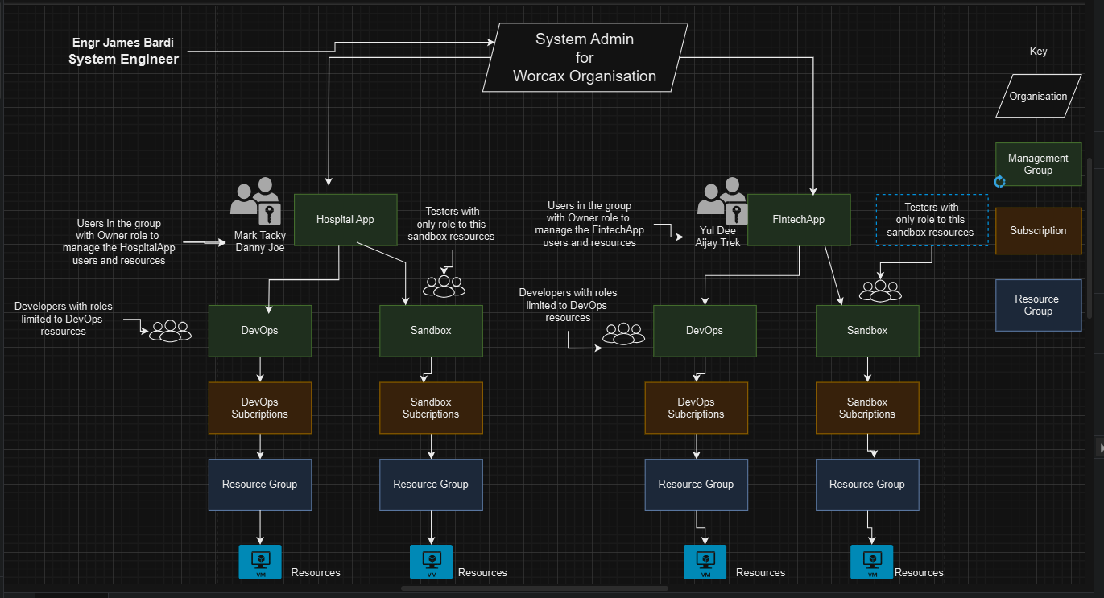Select Developers note left of Fintech DevOps
The height and width of the screenshot is (598, 1104).
pos(569,306)
